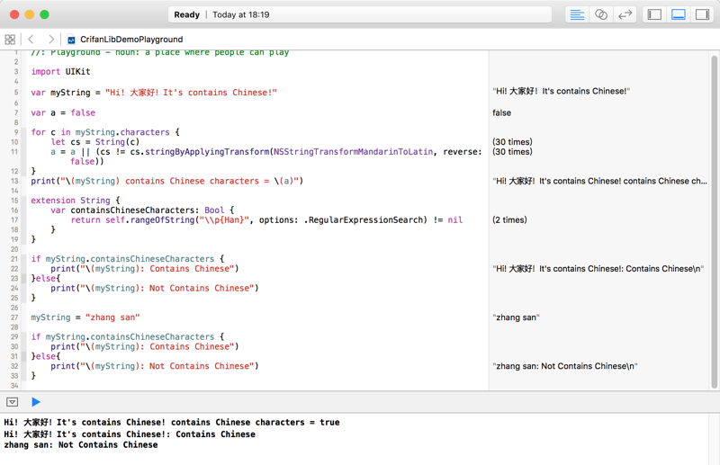Screen dimensions: 720x465
Task: Open the CrifanLibDemoPlayground jump bar item
Action: tap(130, 40)
